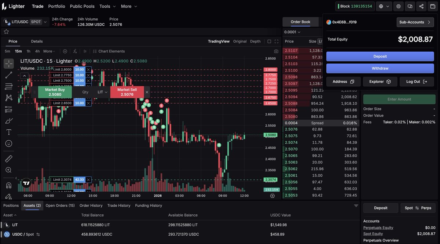440x244 pixels.
Task: Open the language globe dropdown
Action: click(384, 6)
